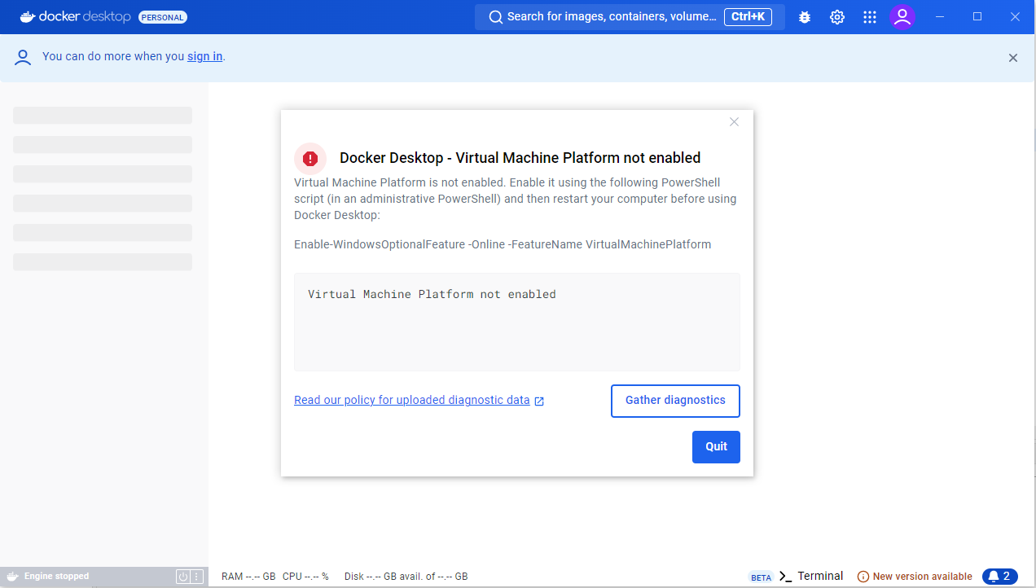1036x588 pixels.
Task: Close the Virtual Machine Platform error dialog
Action: [x=734, y=122]
